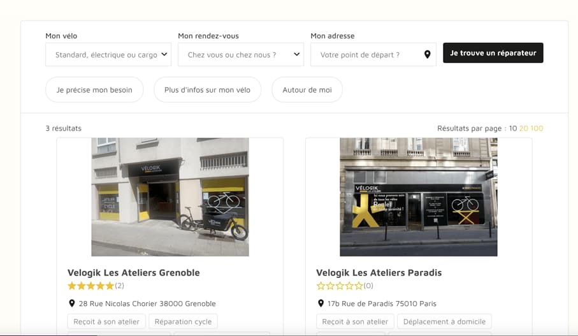Screen dimensions: 578x336
Task: Open the Grenoble workshop storefront photo
Action: [170, 197]
